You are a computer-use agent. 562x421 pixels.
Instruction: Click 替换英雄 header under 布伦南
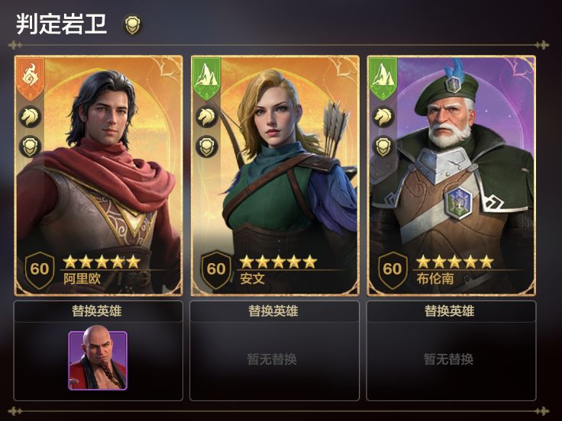tap(450, 310)
